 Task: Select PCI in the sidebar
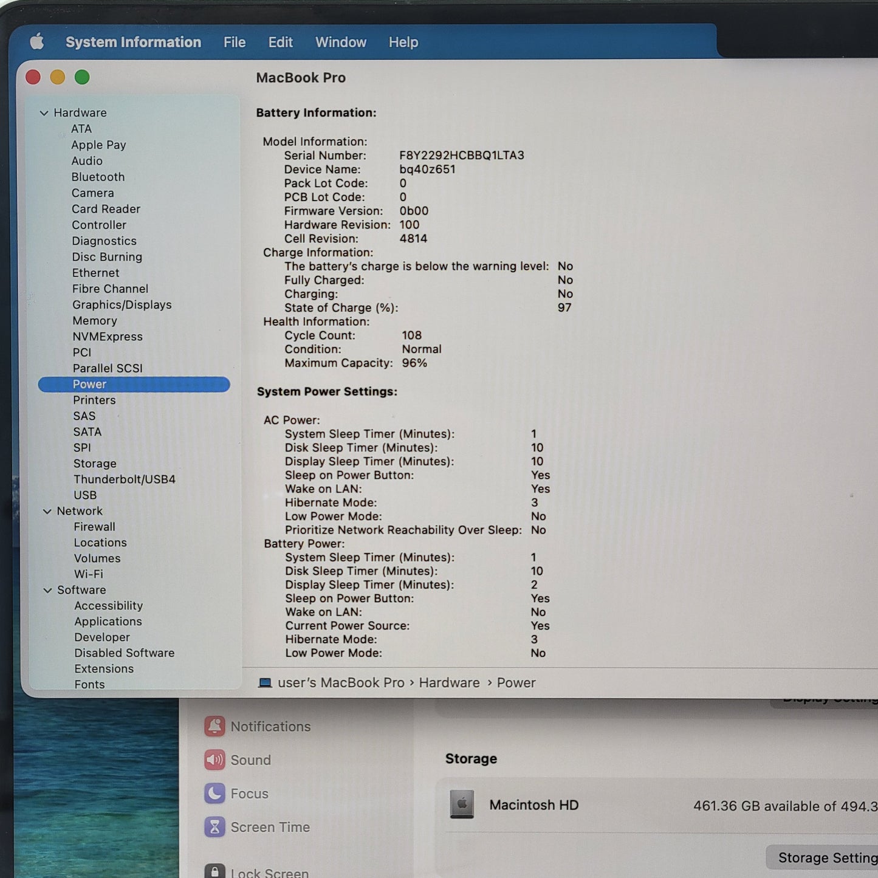82,352
